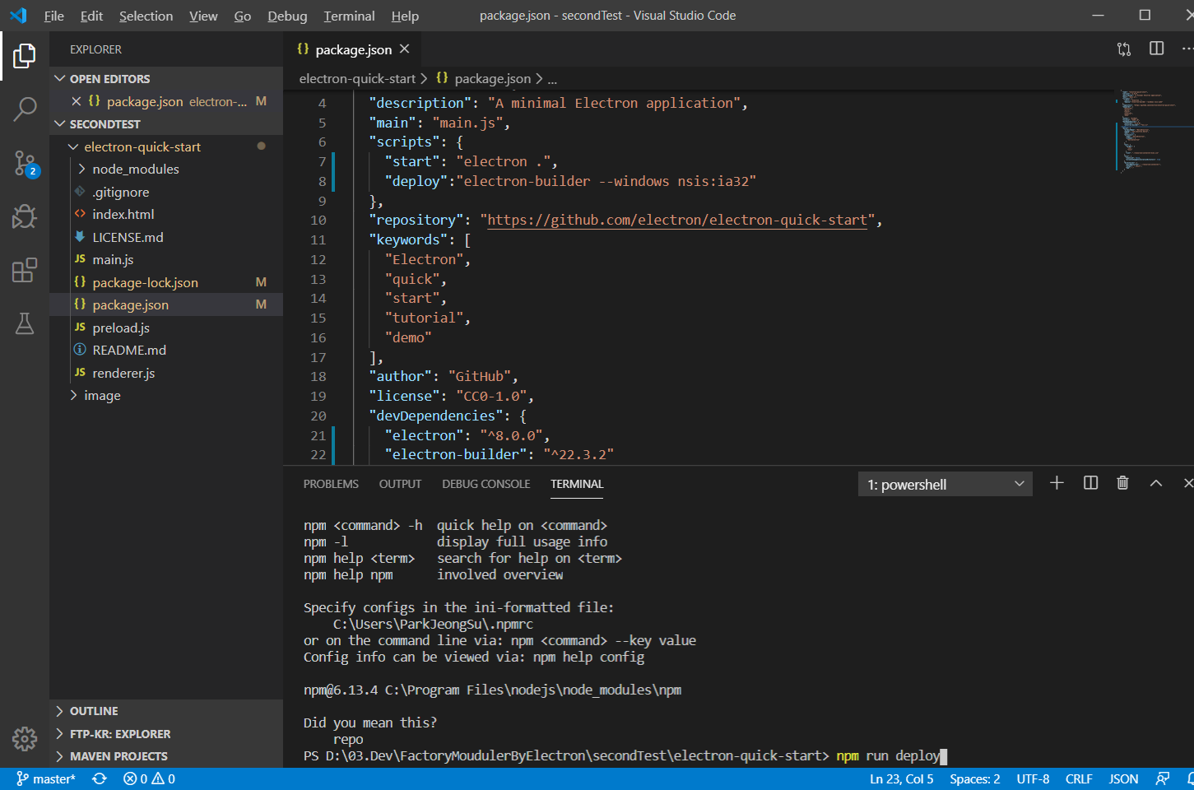Open the Extensions view icon
This screenshot has width=1194, height=790.
pos(25,270)
